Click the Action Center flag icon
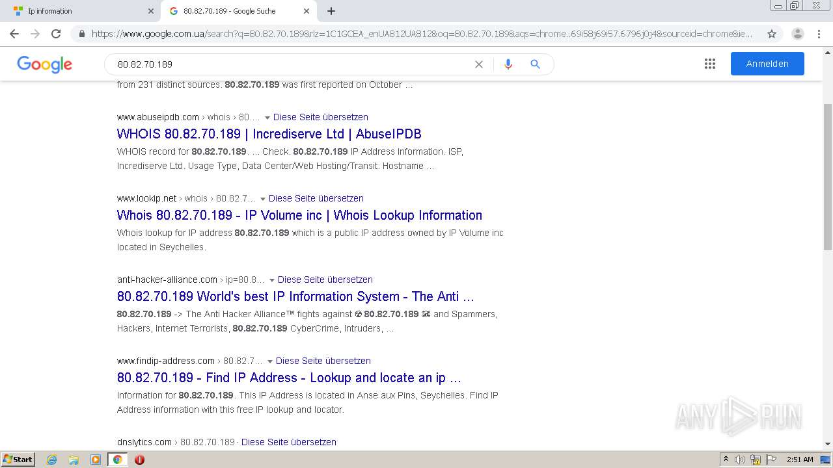833x468 pixels. click(771, 460)
